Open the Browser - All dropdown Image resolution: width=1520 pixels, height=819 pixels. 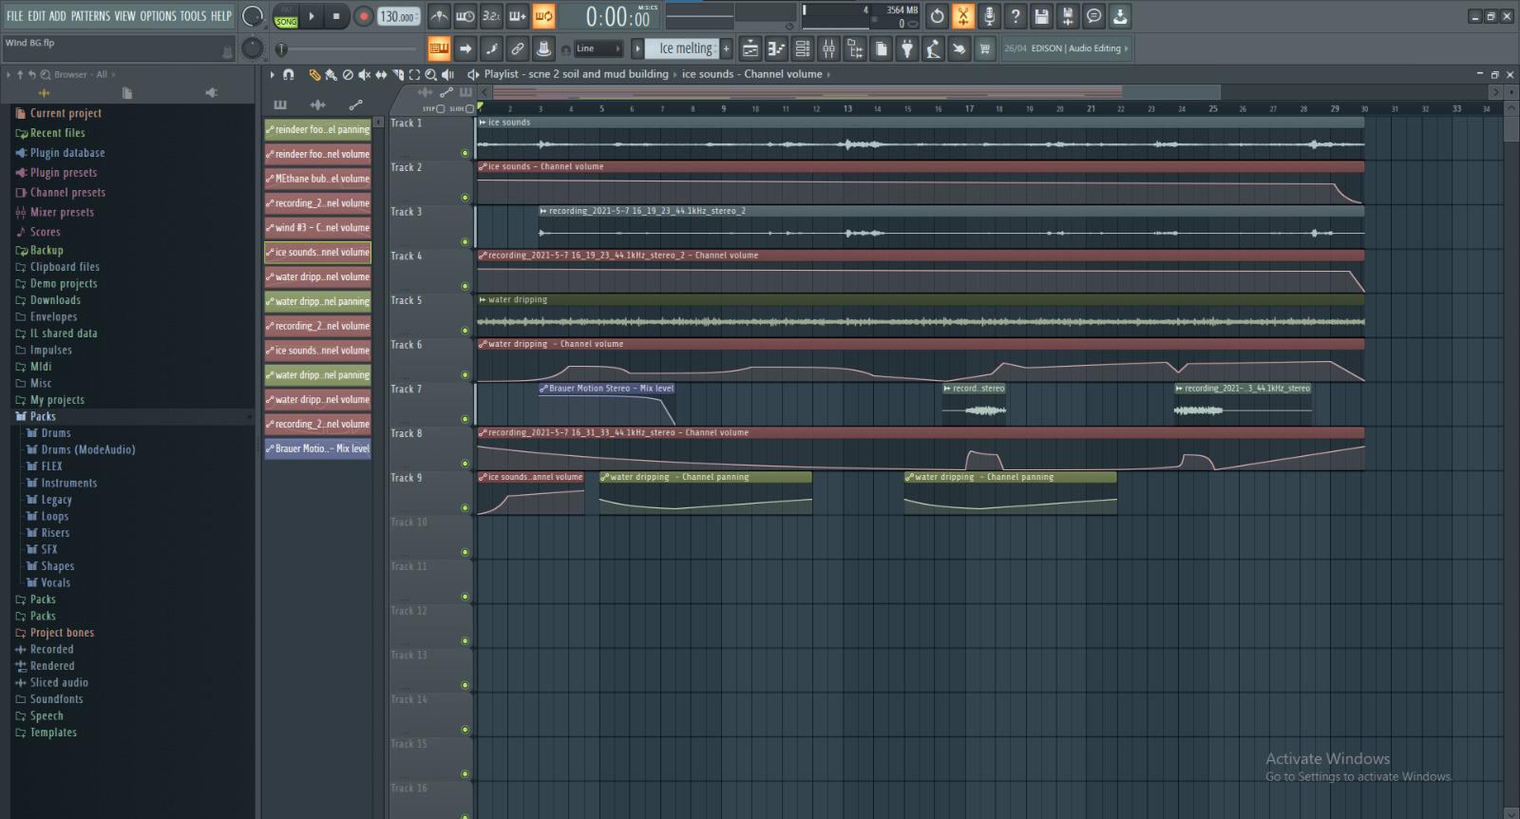[85, 74]
